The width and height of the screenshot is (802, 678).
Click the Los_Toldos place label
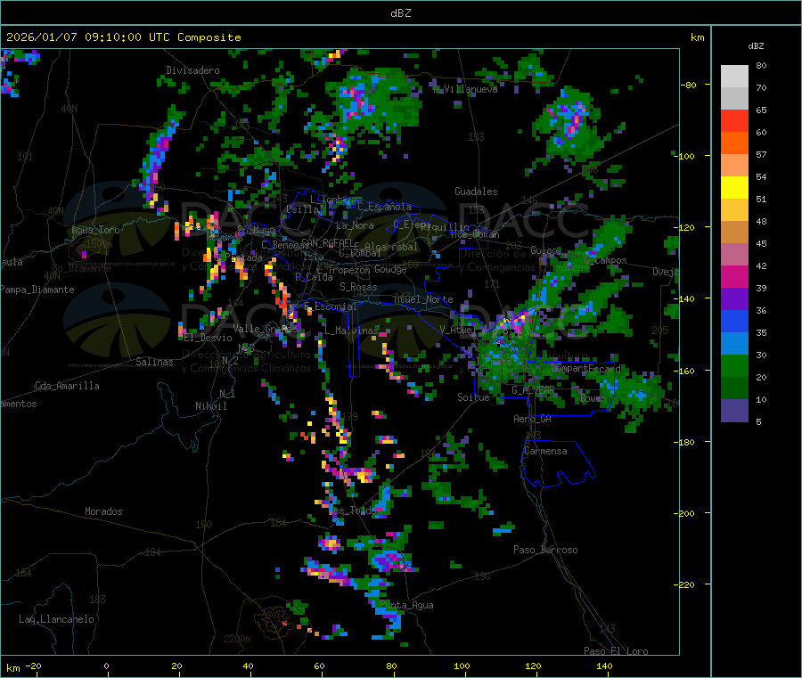click(x=355, y=511)
